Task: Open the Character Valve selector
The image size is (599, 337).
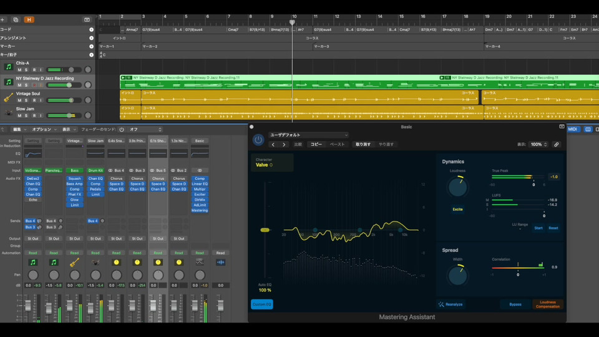Action: click(x=264, y=165)
